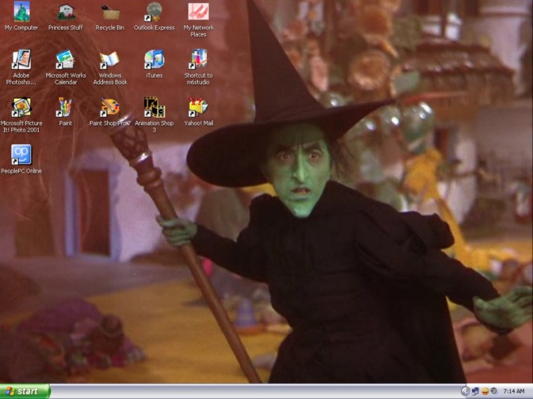Click the network connection tray icon
533x399 pixels.
click(475, 391)
